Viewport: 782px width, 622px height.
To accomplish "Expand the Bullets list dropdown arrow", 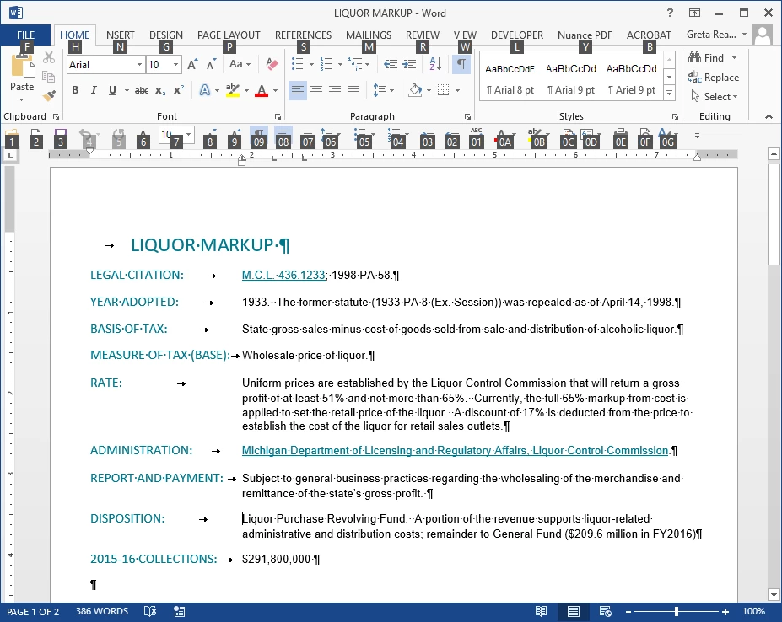I will pyautogui.click(x=311, y=64).
